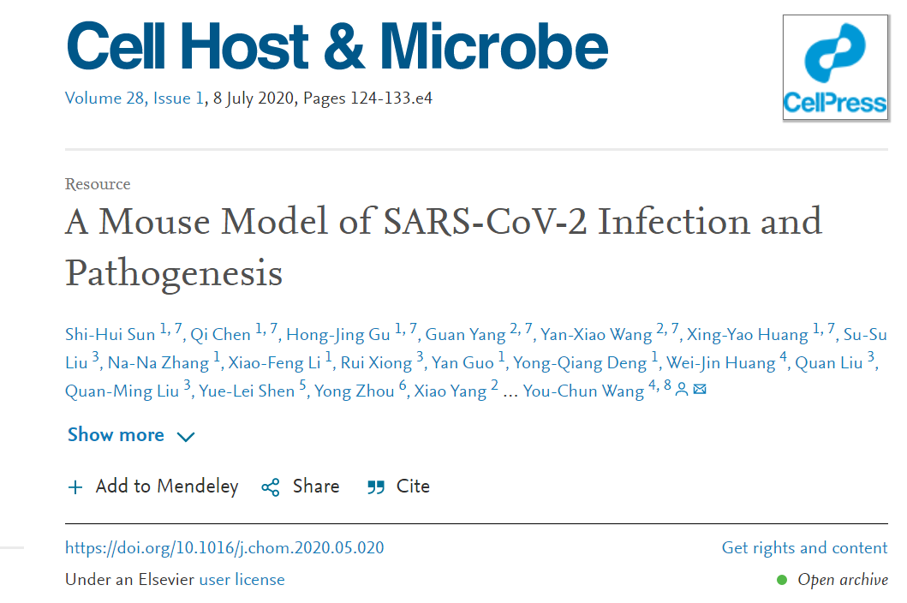This screenshot has height=603, width=907.
Task: Open the user license link
Action: [242, 580]
